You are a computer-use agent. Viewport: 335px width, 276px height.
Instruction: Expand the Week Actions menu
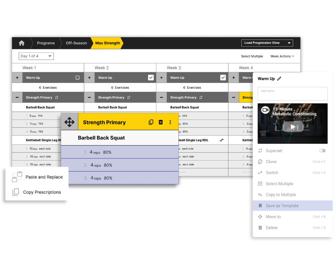[x=282, y=56]
